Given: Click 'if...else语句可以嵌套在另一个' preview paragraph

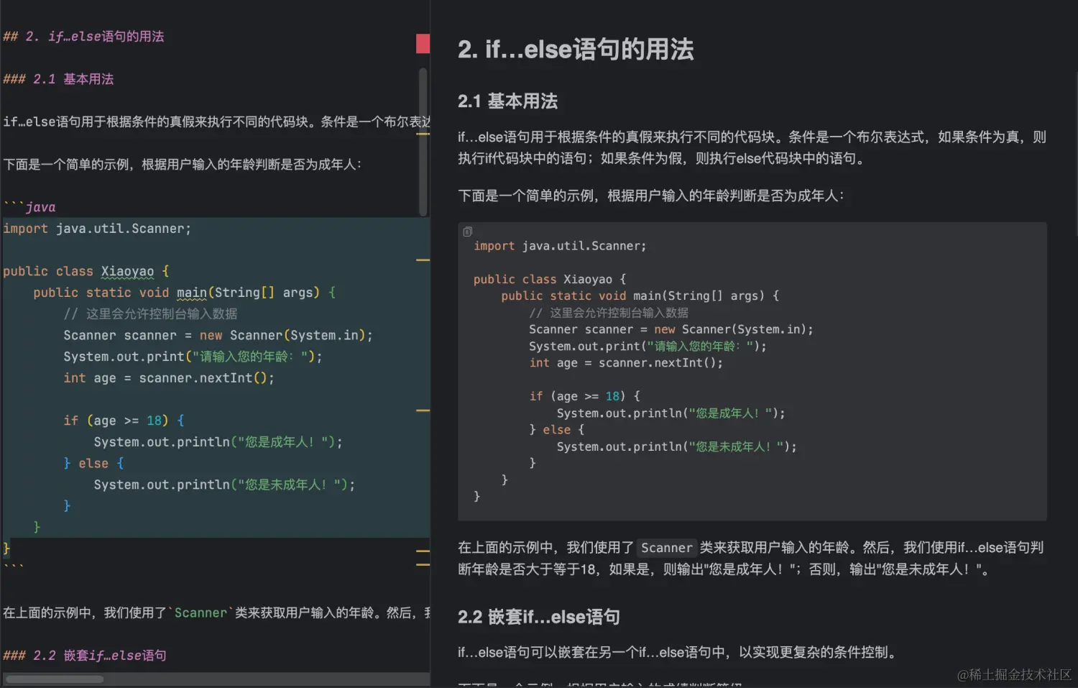Looking at the screenshot, I should [x=678, y=652].
